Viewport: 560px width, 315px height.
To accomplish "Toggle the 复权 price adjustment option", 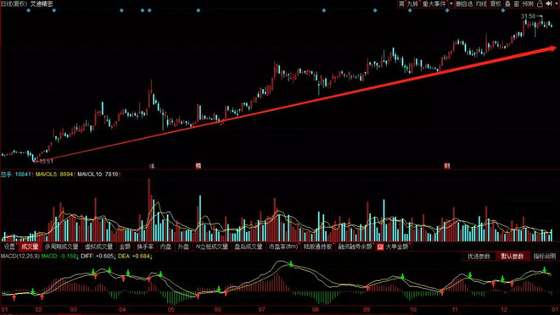I will click(496, 3).
